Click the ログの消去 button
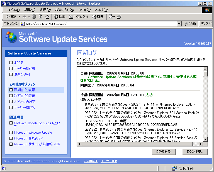 (x=164, y=152)
